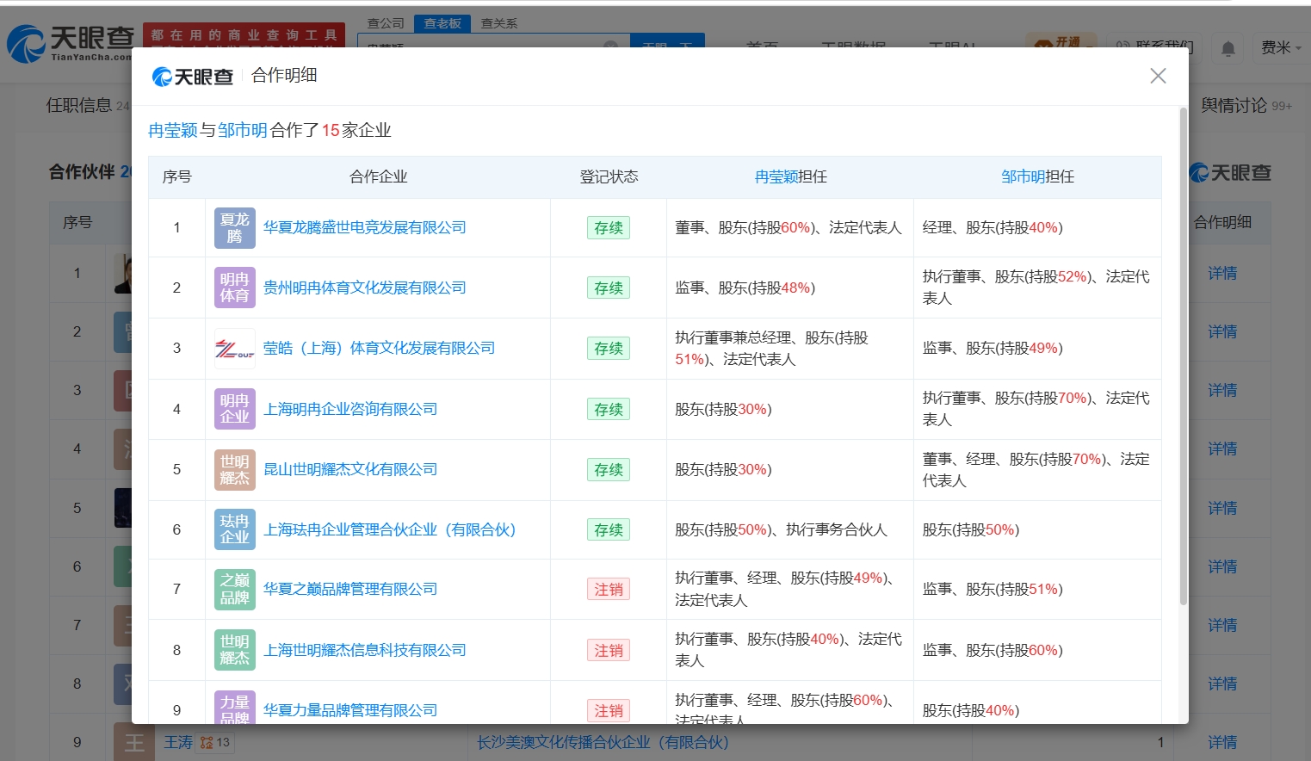Open 长沙美澳文化传播合伙企业 link in background

pyautogui.click(x=603, y=742)
